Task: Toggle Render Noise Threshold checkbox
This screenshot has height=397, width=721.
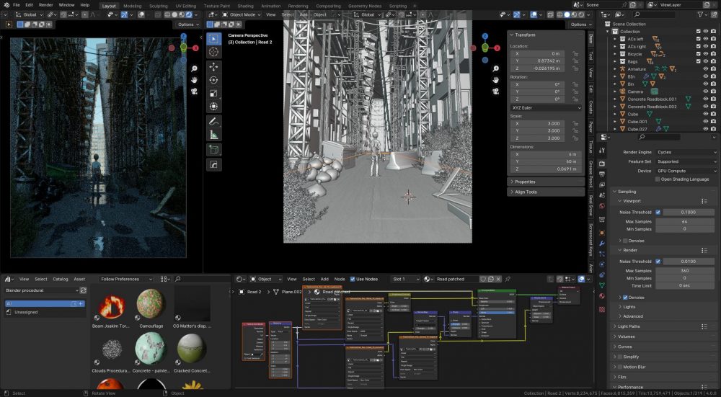Action: (658, 262)
